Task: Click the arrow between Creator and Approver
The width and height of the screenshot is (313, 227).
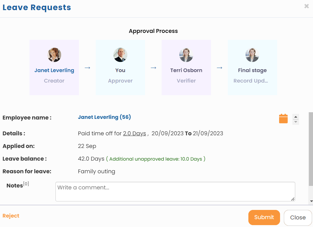Action: (87, 68)
